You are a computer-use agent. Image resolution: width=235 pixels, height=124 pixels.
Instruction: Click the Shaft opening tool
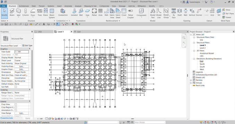coord(180,12)
